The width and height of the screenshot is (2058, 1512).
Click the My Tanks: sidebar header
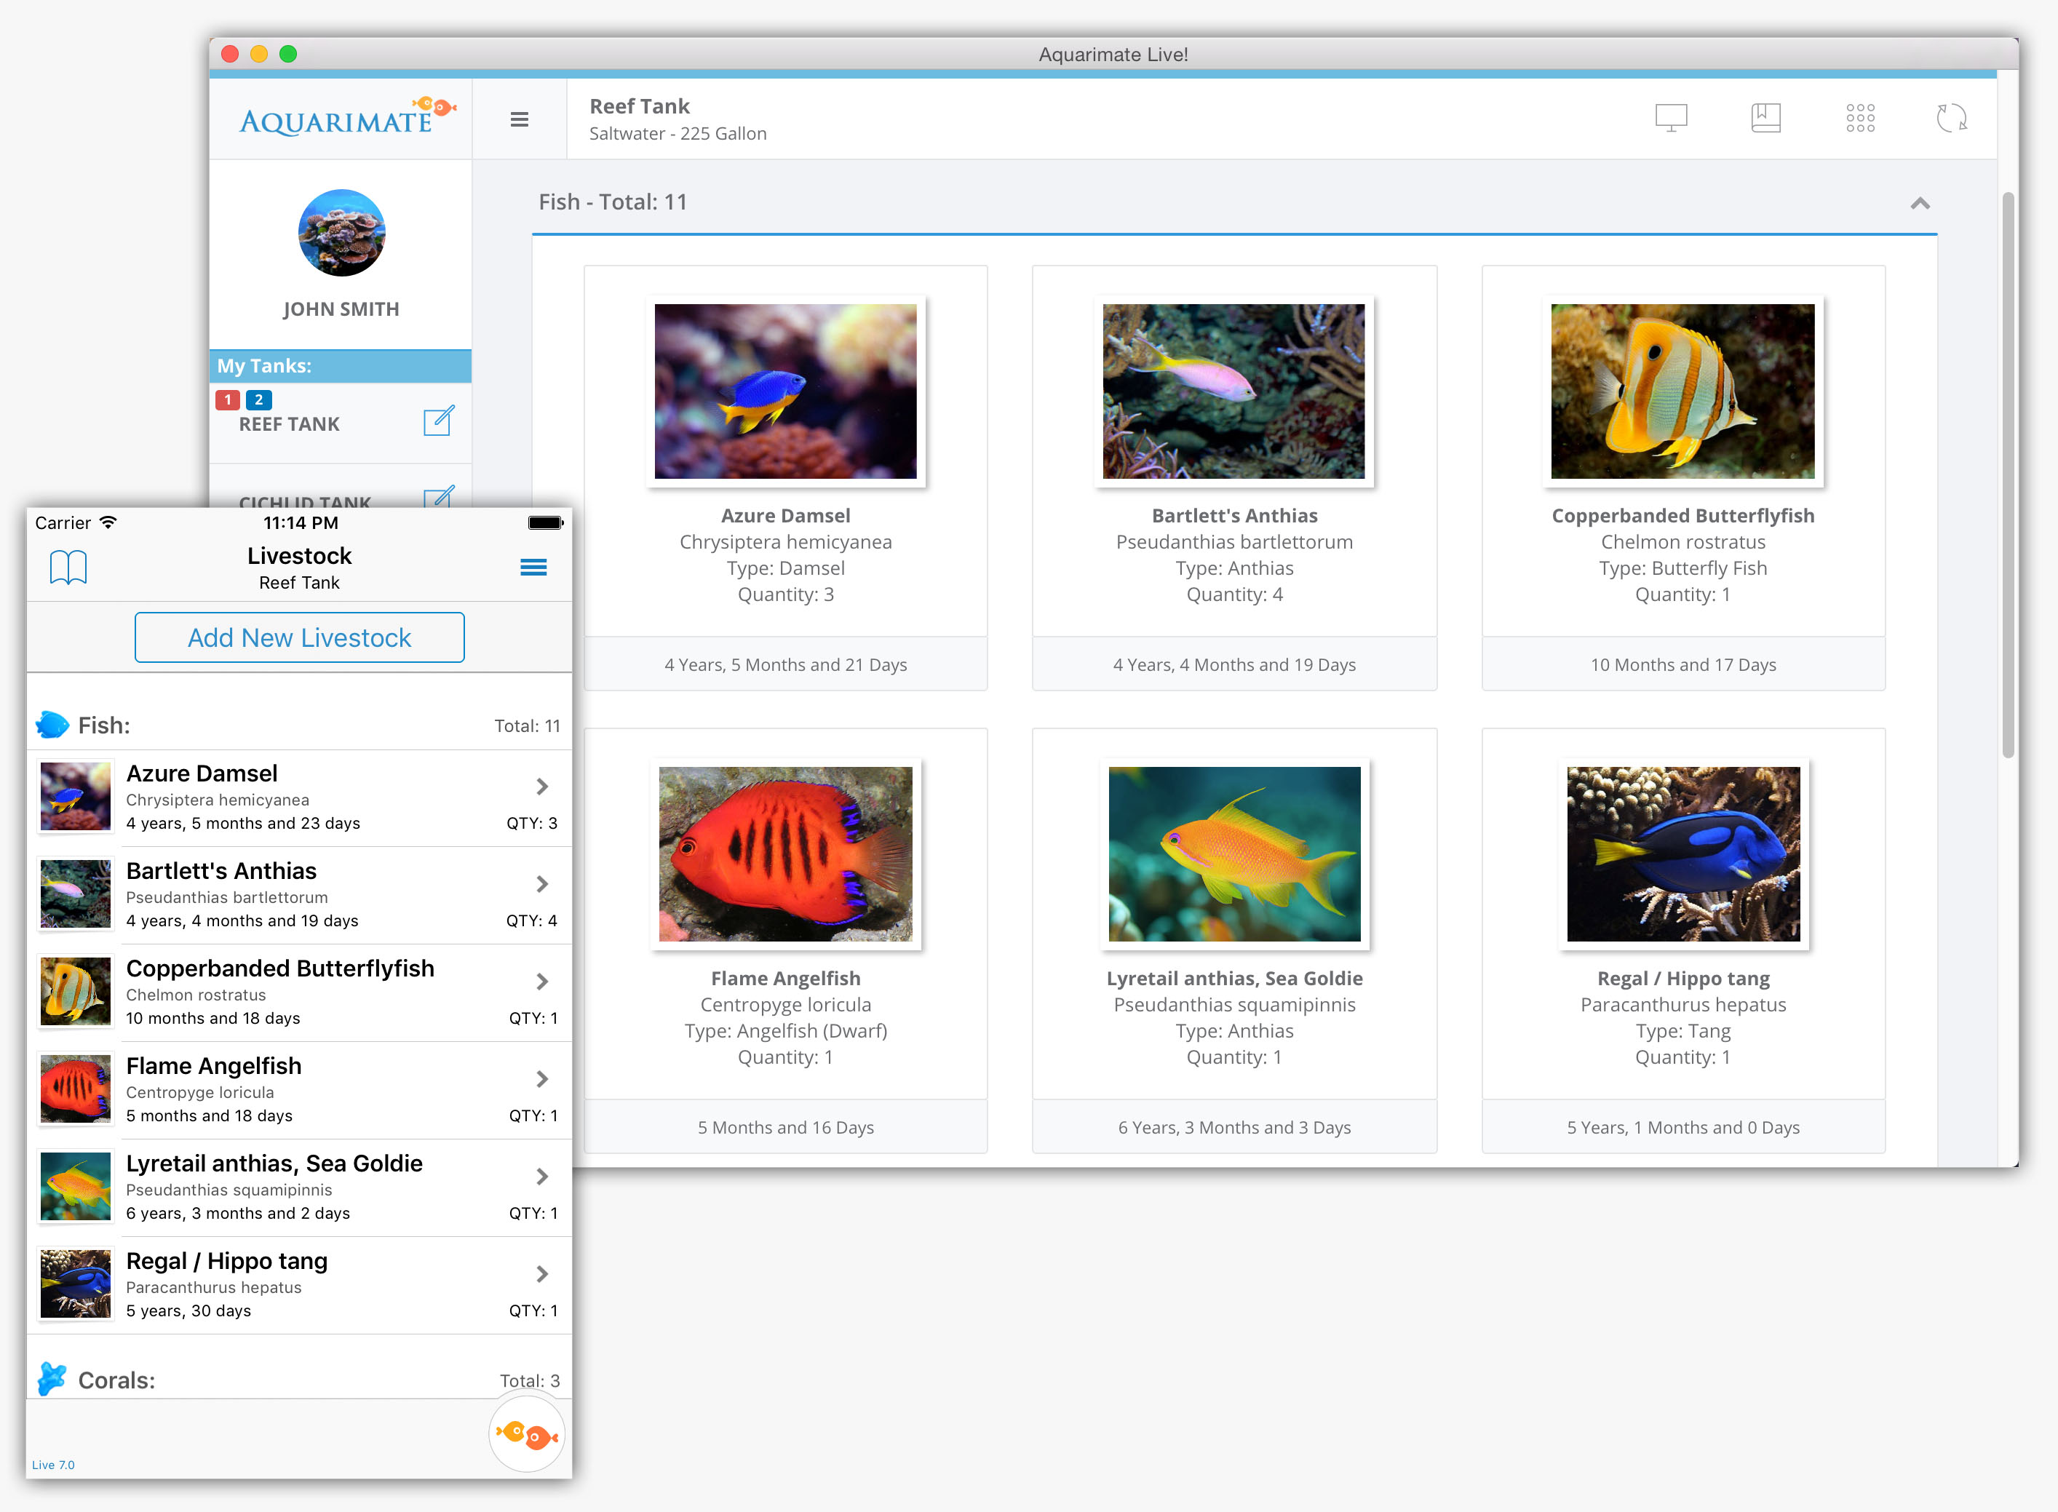pyautogui.click(x=341, y=366)
